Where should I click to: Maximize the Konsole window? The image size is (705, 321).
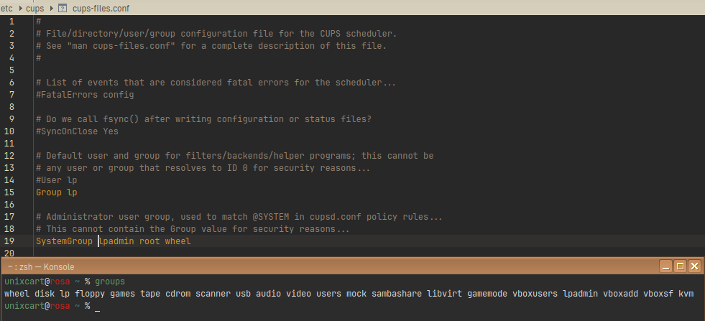680,266
